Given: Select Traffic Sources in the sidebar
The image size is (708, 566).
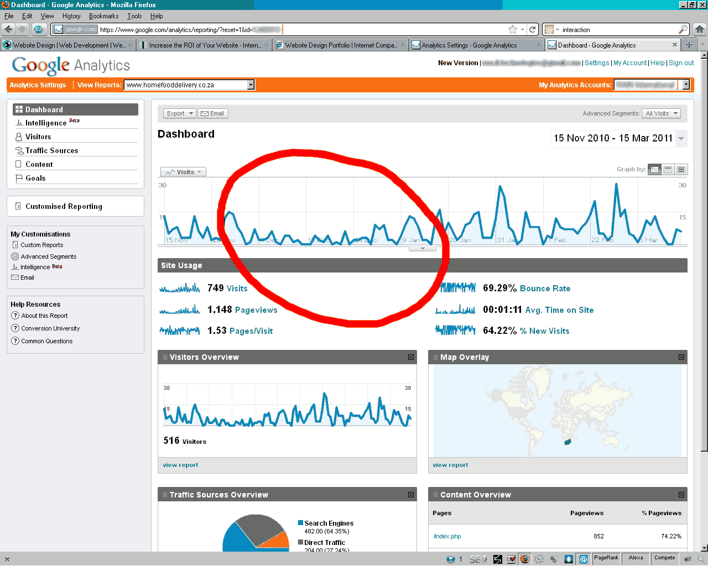Looking at the screenshot, I should 51,150.
